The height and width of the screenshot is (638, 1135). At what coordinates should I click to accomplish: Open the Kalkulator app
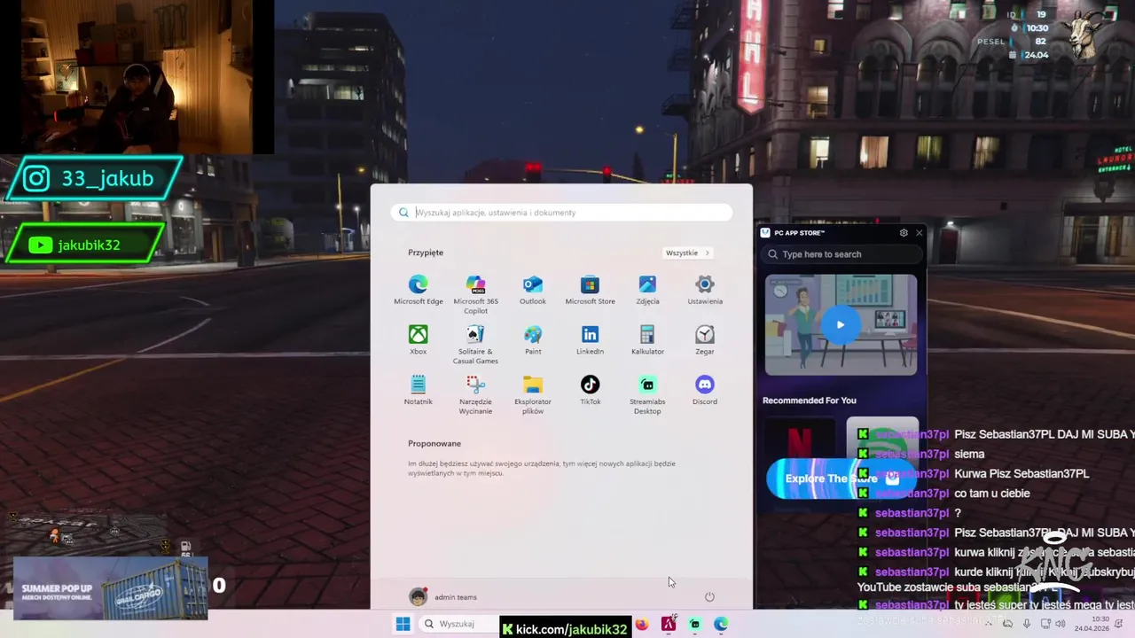pyautogui.click(x=647, y=340)
